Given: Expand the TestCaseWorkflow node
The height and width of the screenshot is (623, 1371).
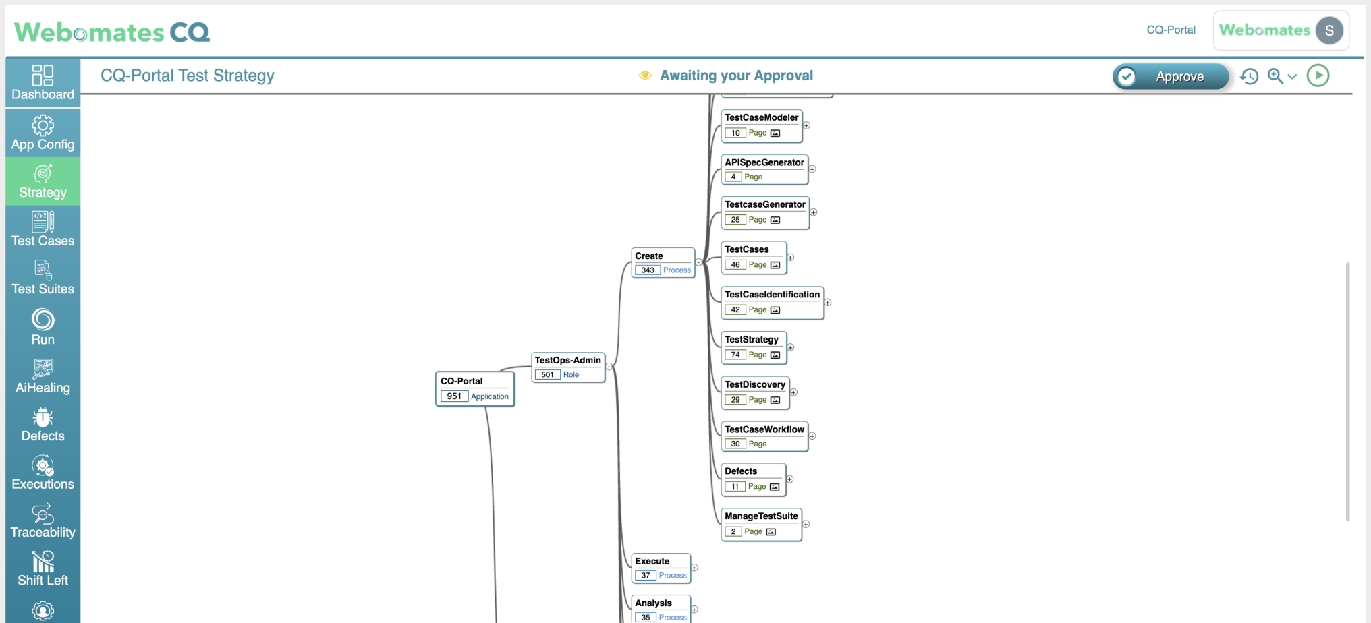Looking at the screenshot, I should tap(812, 436).
